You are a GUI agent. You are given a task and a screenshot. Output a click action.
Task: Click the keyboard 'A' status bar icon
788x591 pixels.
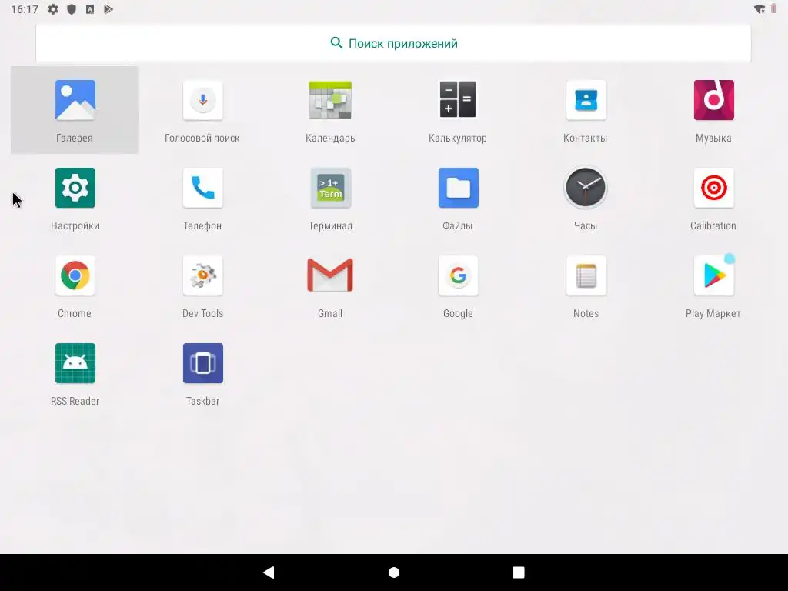[x=90, y=9]
